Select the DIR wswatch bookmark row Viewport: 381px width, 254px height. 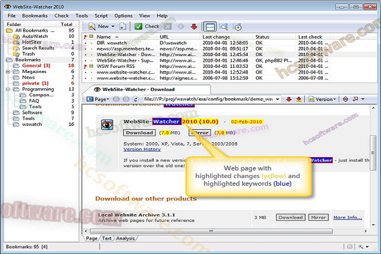click(x=205, y=43)
